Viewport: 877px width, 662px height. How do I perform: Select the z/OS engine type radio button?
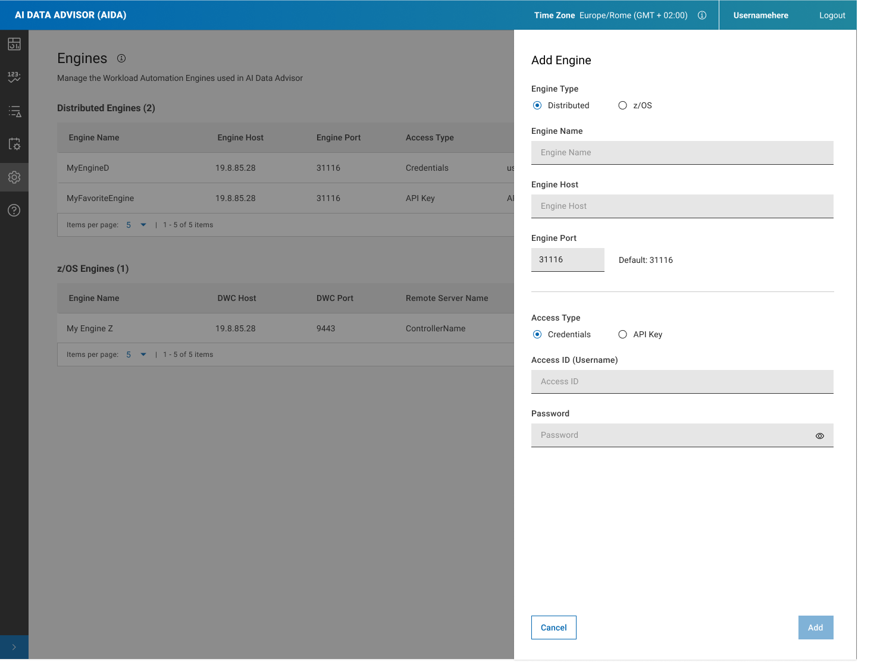pos(622,105)
